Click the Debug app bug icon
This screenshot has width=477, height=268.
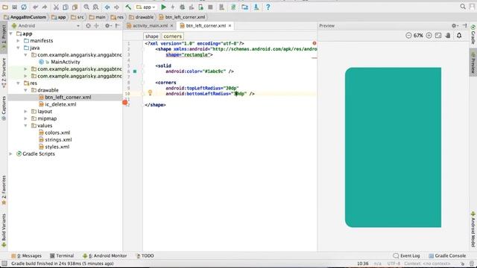(182, 7)
